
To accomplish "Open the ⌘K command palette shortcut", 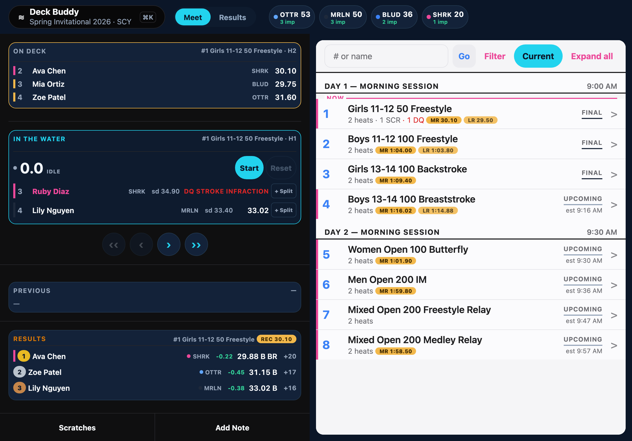I will (148, 17).
